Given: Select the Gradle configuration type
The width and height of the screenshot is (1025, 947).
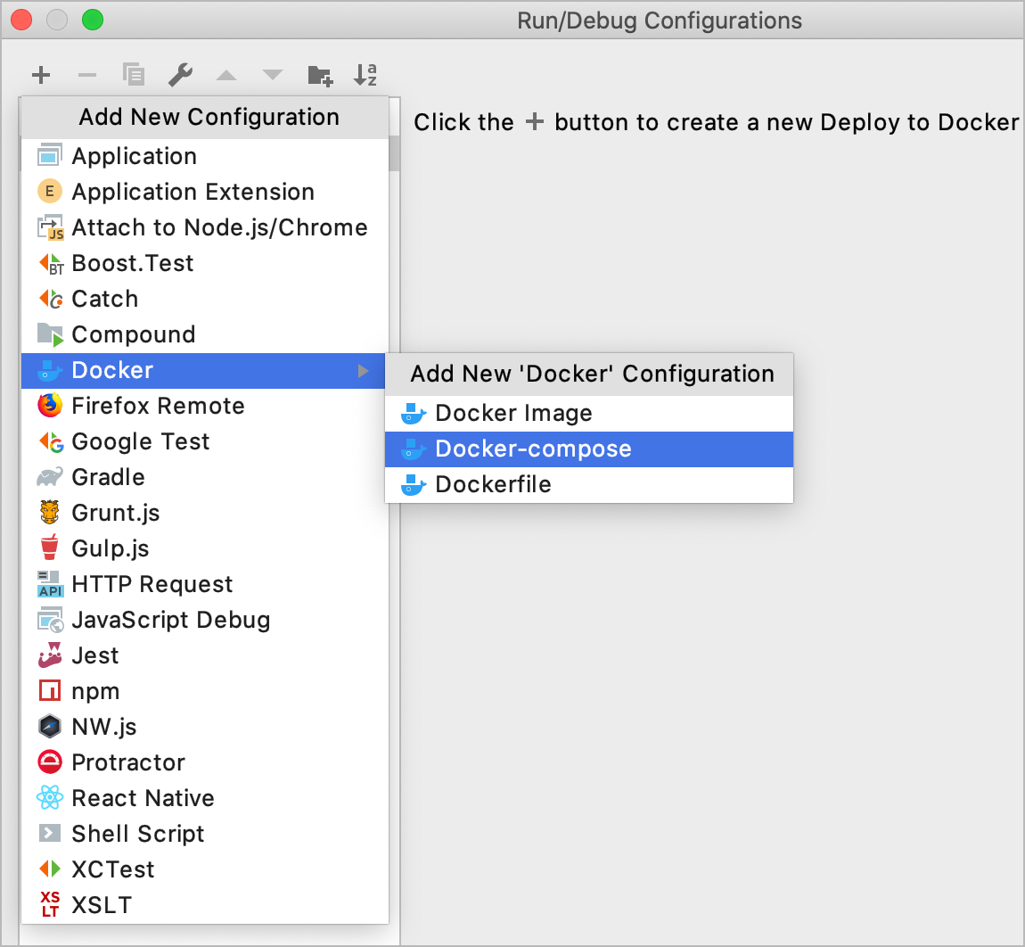Looking at the screenshot, I should click(x=108, y=477).
